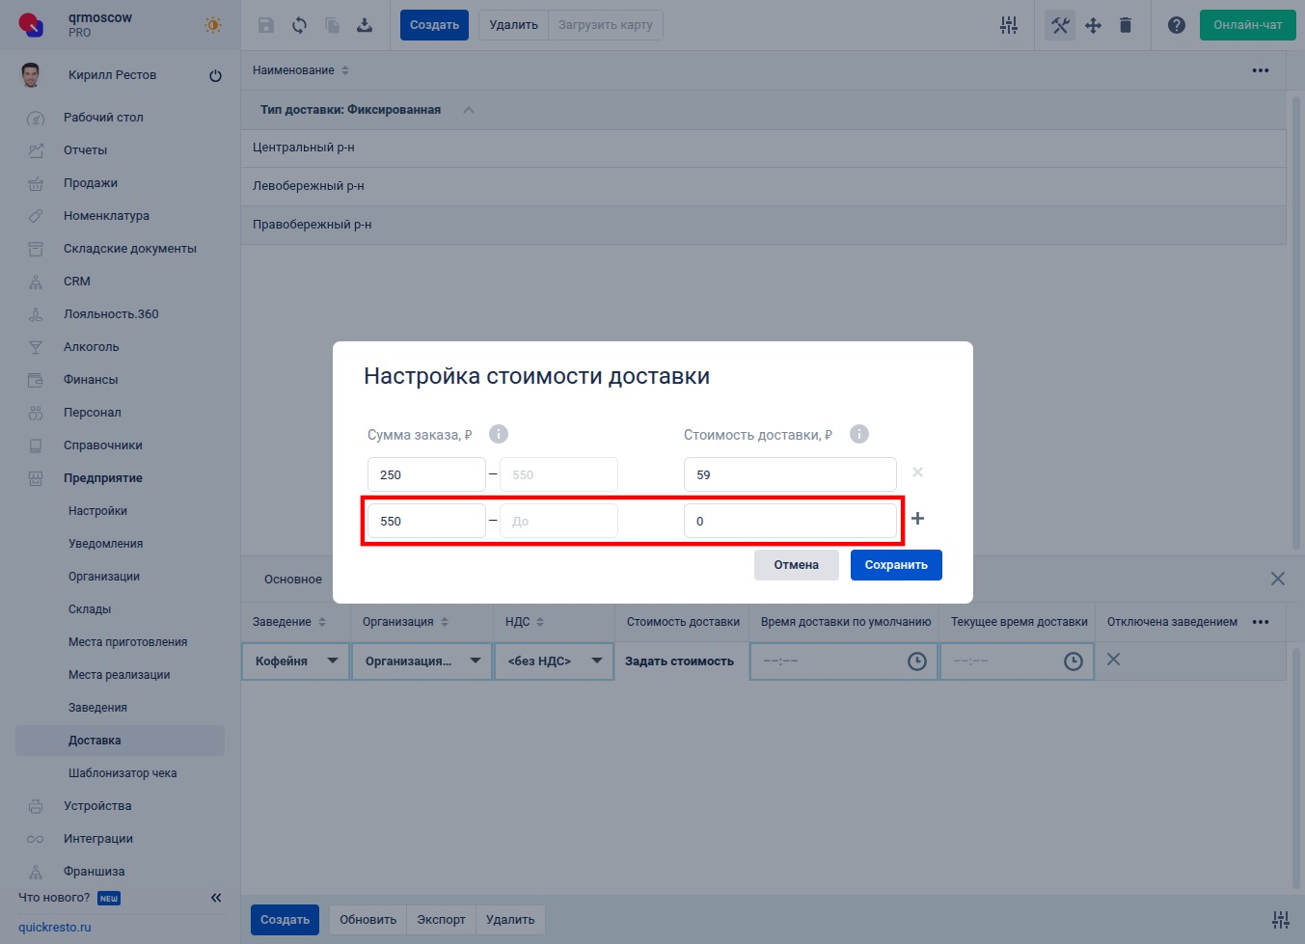Toggle the sun theme switch icon
Image resolution: width=1305 pixels, height=944 pixels.
point(213,25)
